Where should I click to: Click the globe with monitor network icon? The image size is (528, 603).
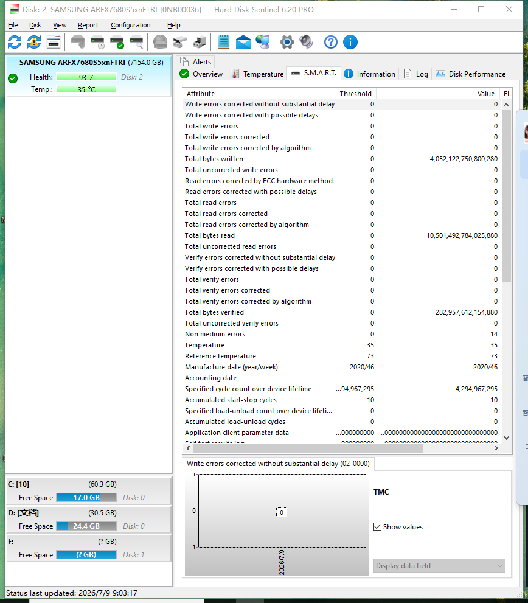(x=263, y=42)
